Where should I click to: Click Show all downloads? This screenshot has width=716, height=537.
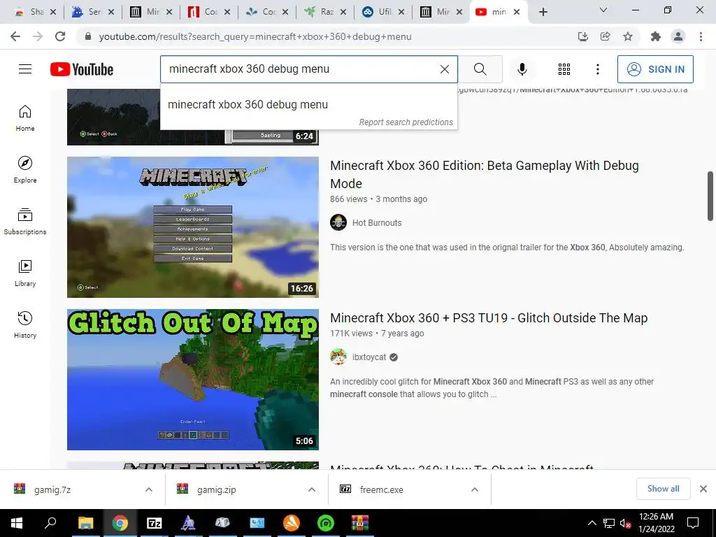663,489
